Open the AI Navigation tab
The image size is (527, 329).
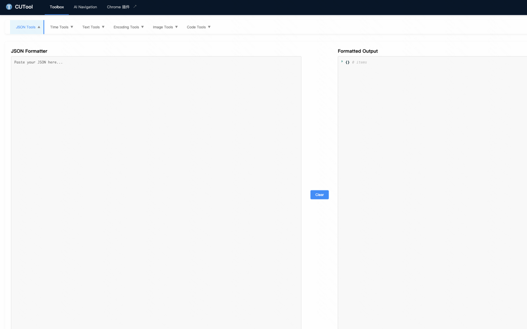[85, 7]
